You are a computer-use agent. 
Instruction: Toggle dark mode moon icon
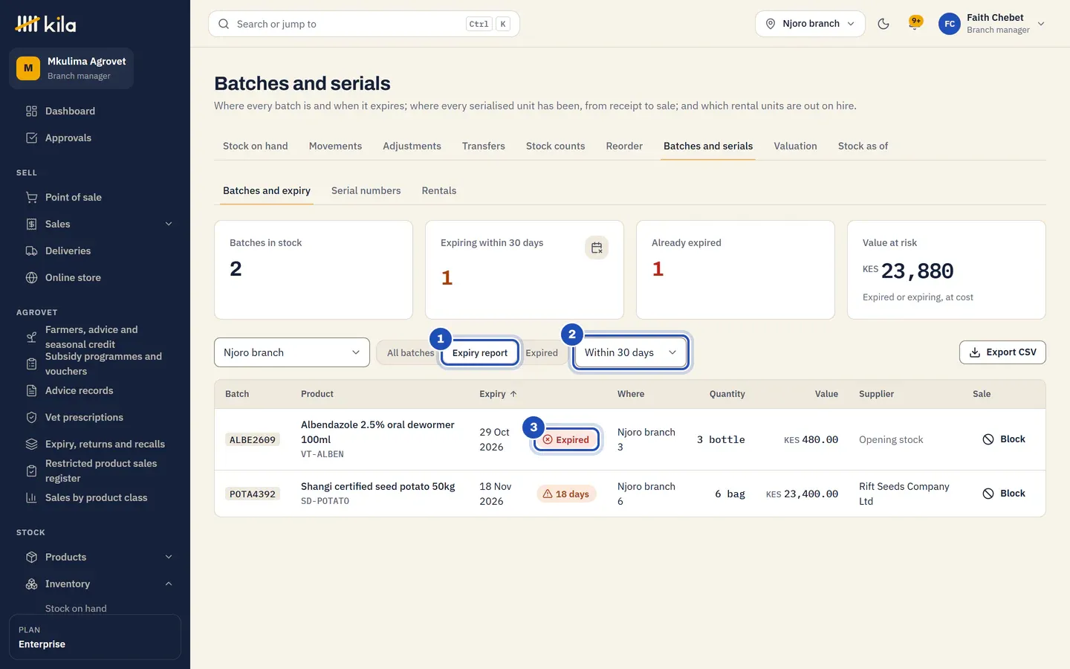[x=883, y=24]
